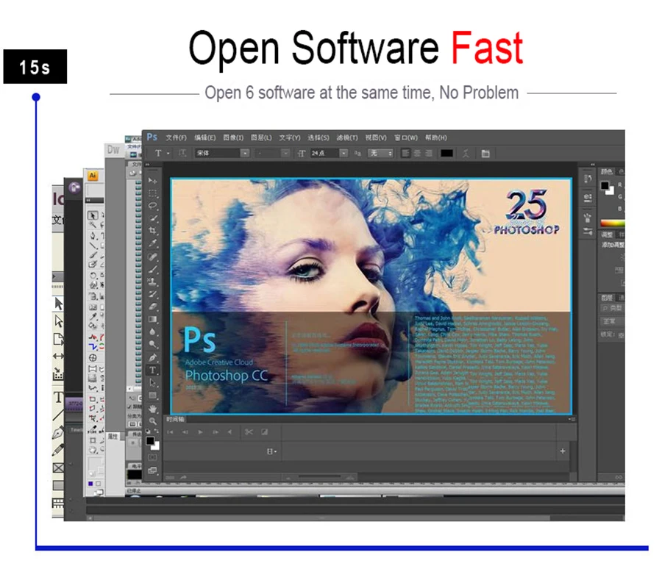Select the Gradient tool
Image resolution: width=662 pixels, height=580 pixels.
pyautogui.click(x=152, y=319)
